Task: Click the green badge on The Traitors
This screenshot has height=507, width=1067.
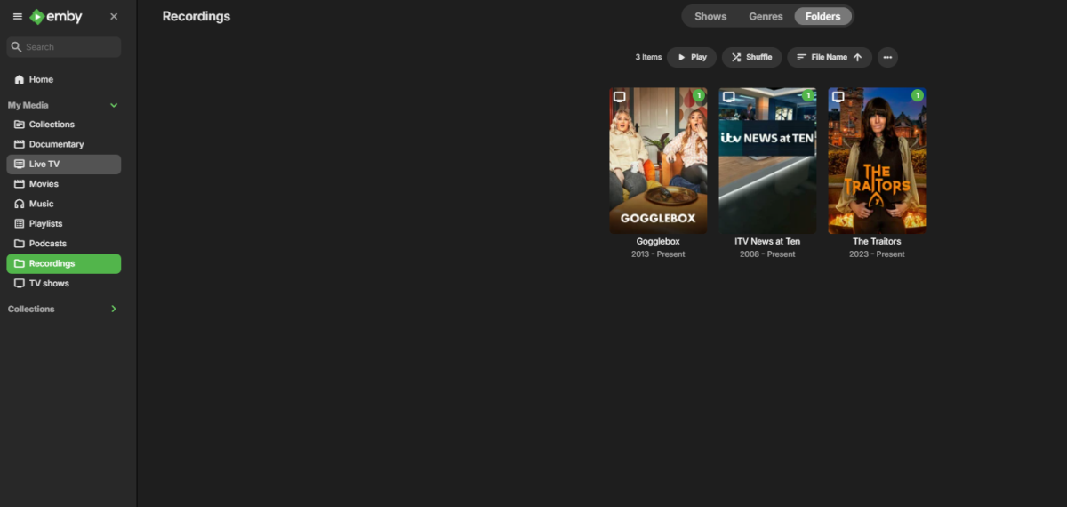Action: [918, 95]
